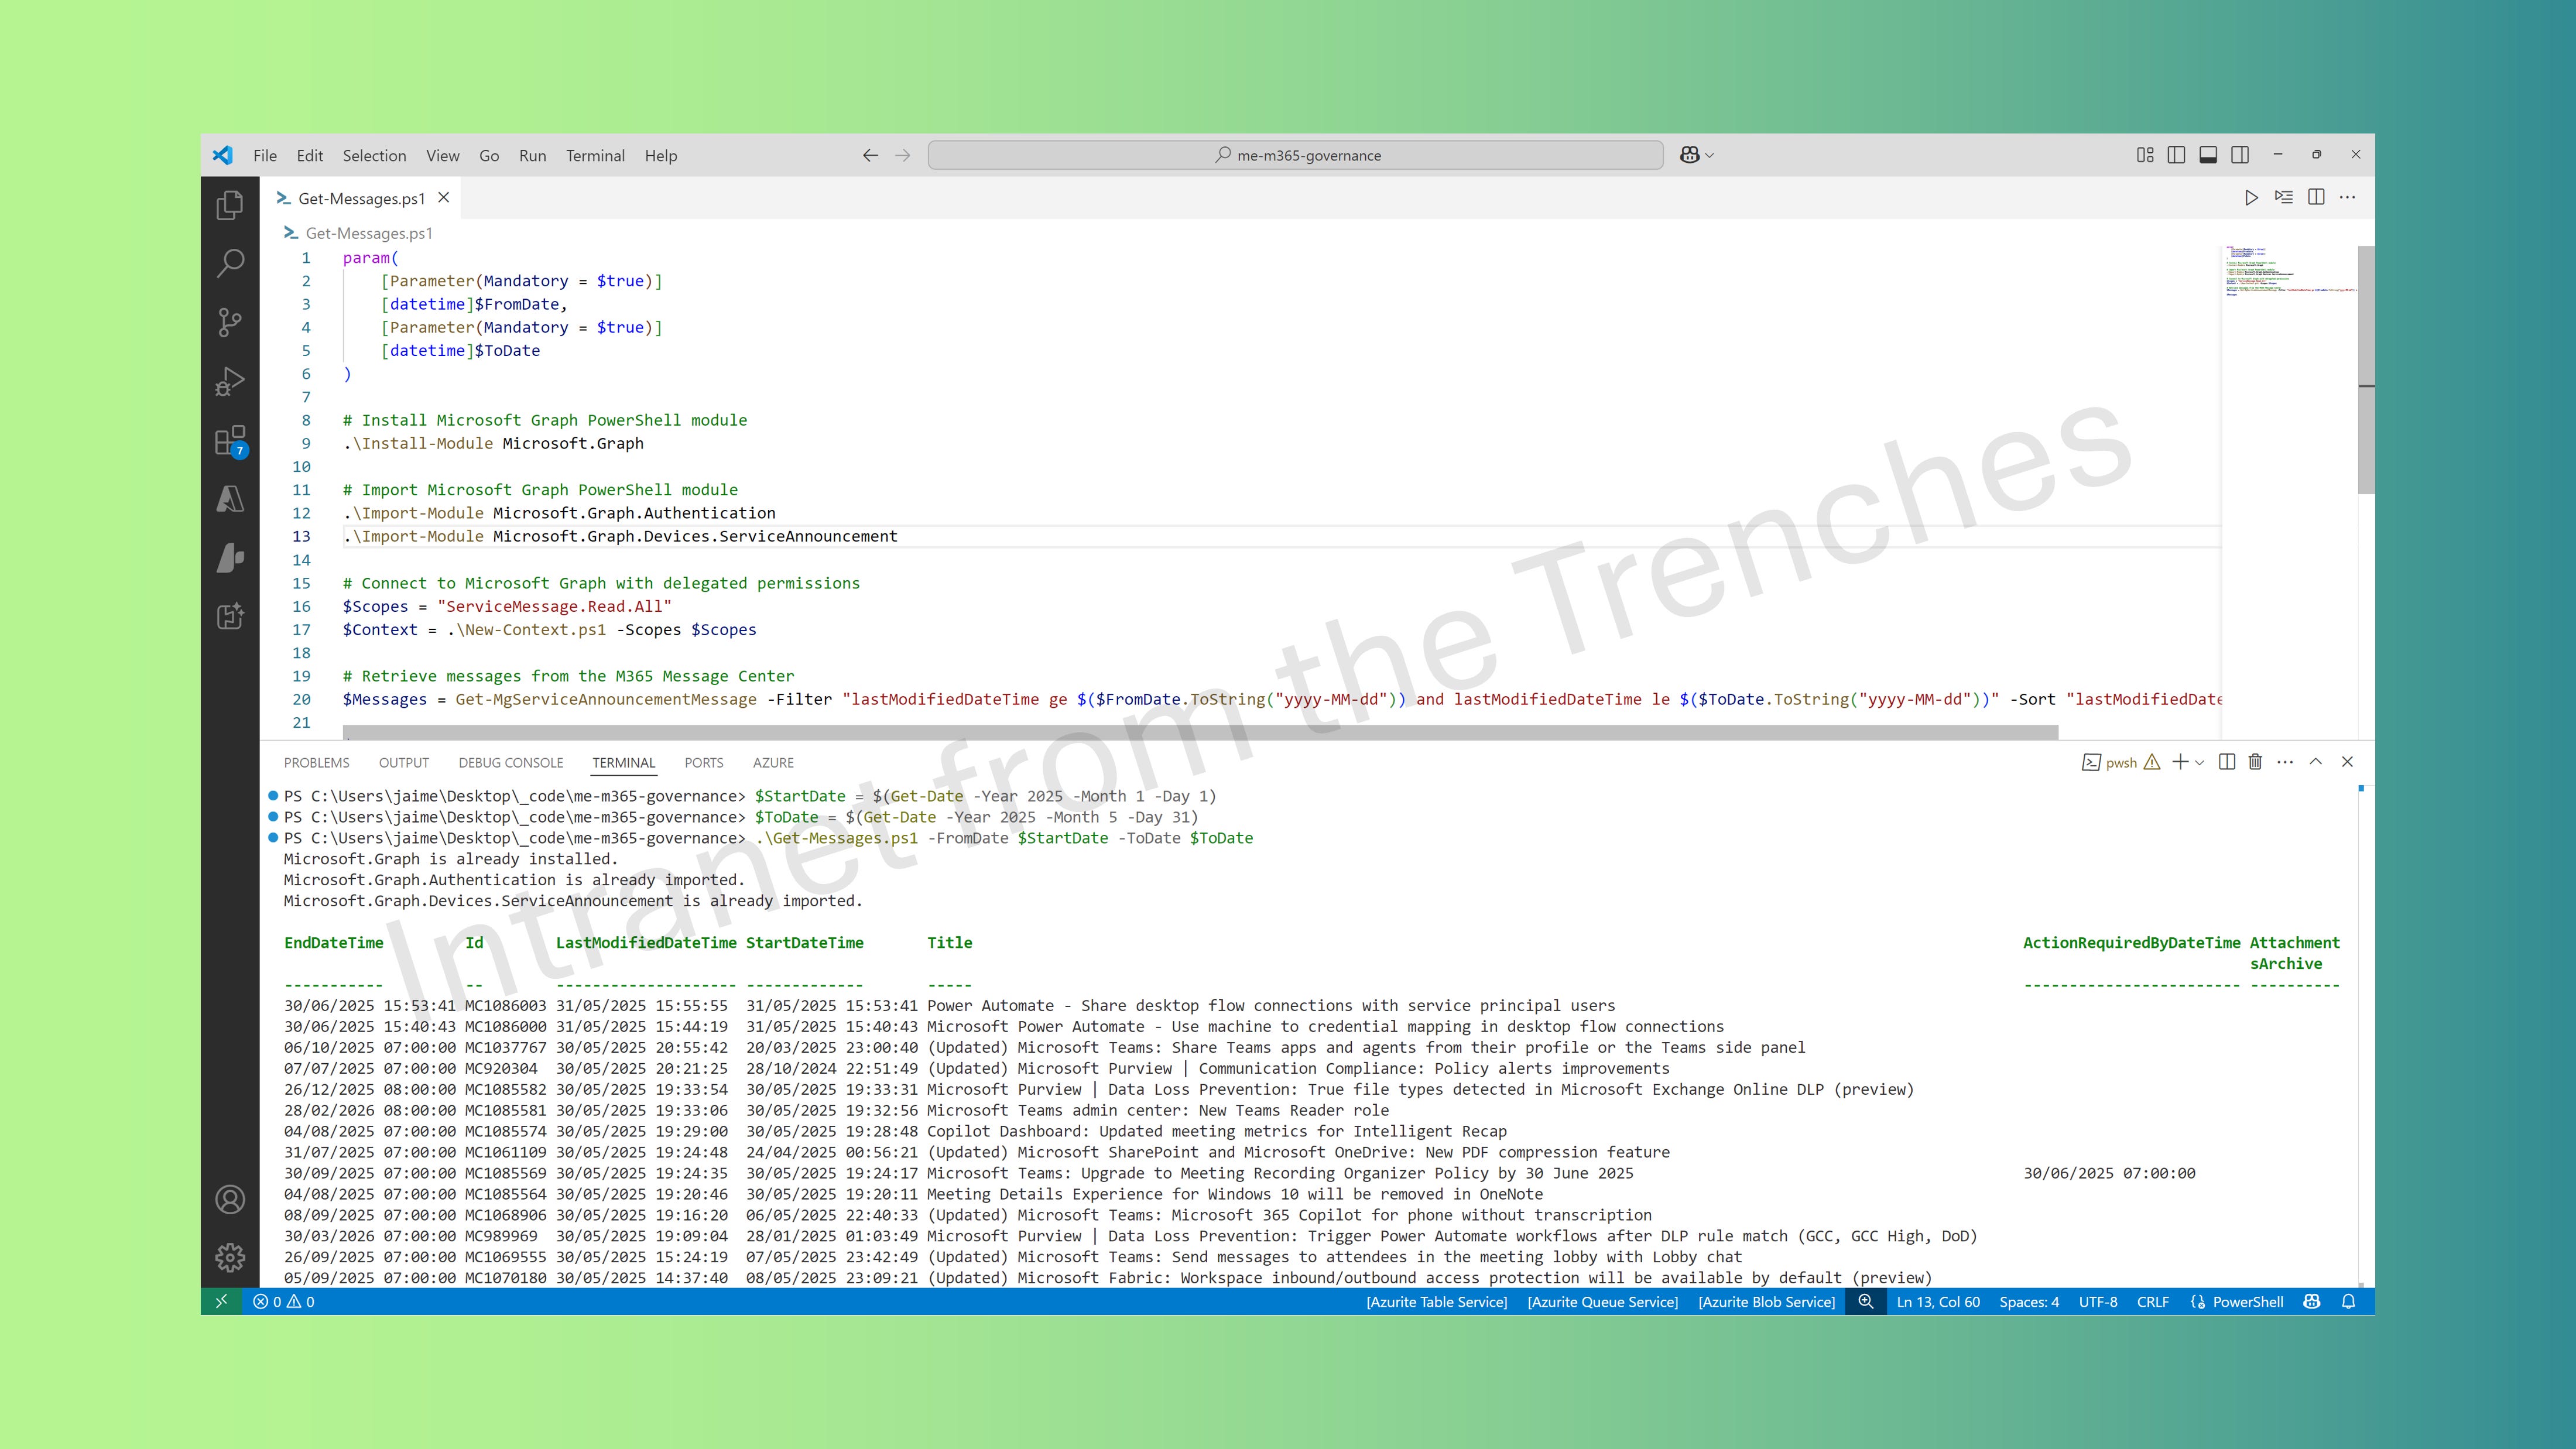Click Azurite Table Service status item
Viewport: 2576px width, 1449px height.
1436,1301
